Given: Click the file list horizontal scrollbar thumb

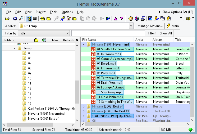Looking at the screenshot, I should click(103, 124).
